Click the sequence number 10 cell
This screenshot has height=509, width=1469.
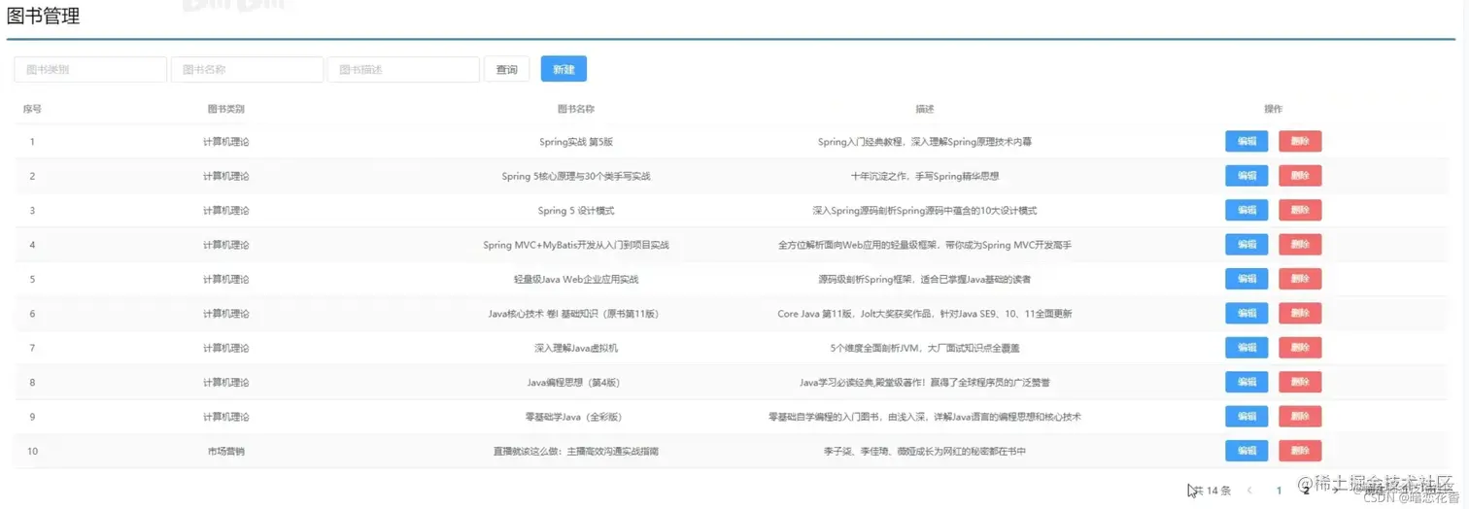pos(33,452)
